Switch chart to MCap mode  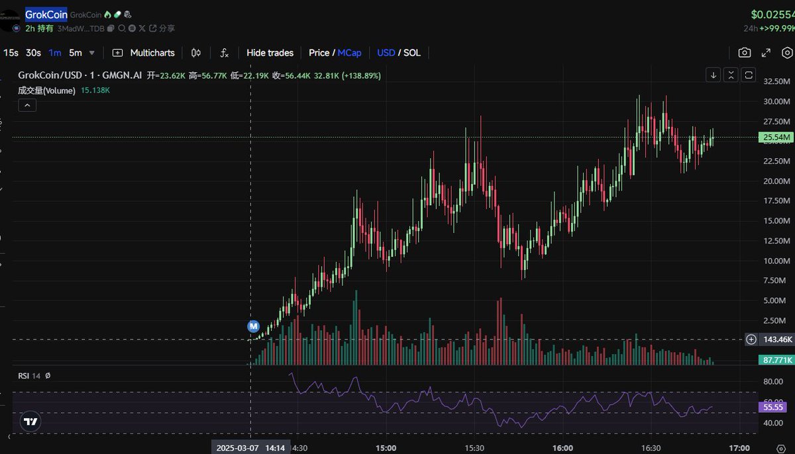[x=350, y=53]
